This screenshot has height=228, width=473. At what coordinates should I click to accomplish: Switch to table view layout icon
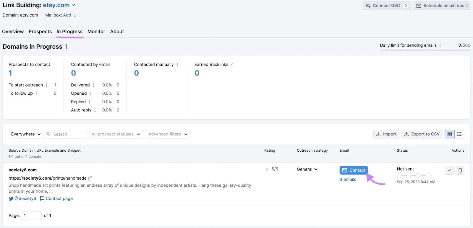coord(450,134)
